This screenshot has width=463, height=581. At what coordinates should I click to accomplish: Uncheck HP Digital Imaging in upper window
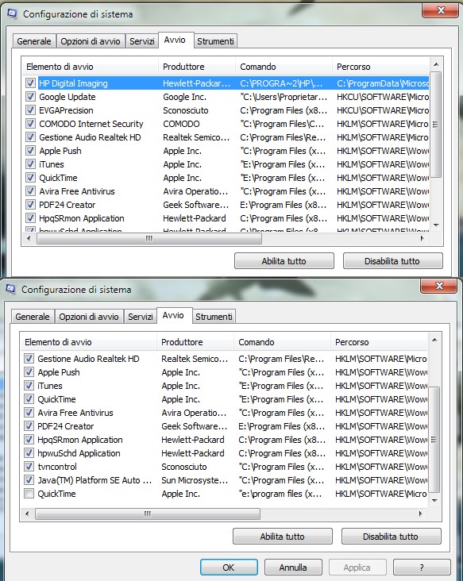tap(30, 83)
